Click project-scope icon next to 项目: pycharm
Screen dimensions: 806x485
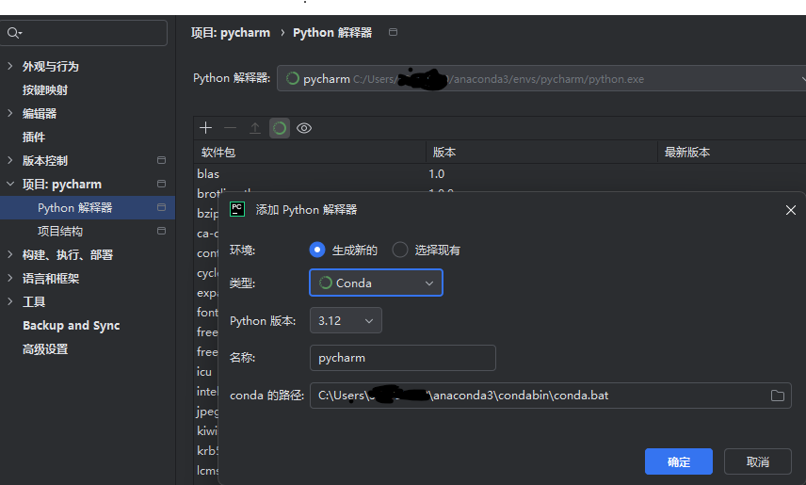[x=161, y=184]
